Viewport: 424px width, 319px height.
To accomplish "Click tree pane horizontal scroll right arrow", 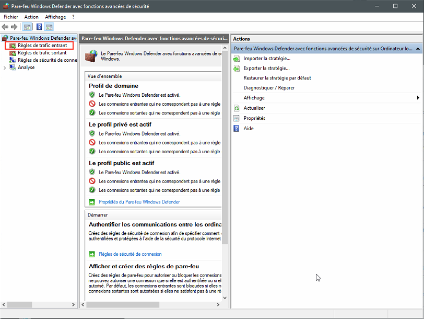I will [73, 305].
